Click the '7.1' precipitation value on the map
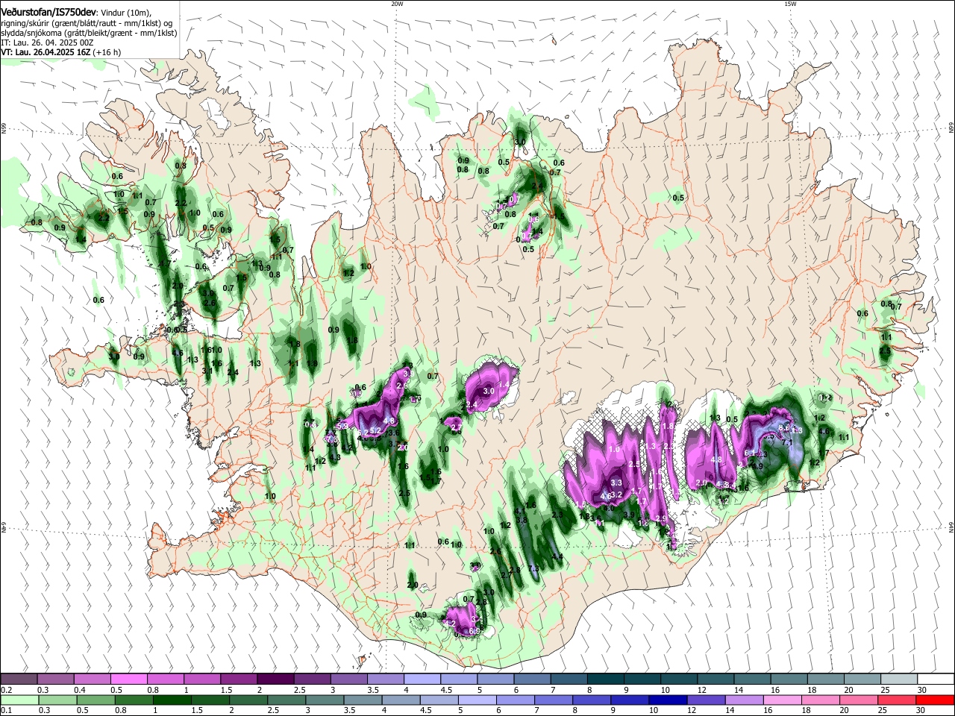 point(786,442)
